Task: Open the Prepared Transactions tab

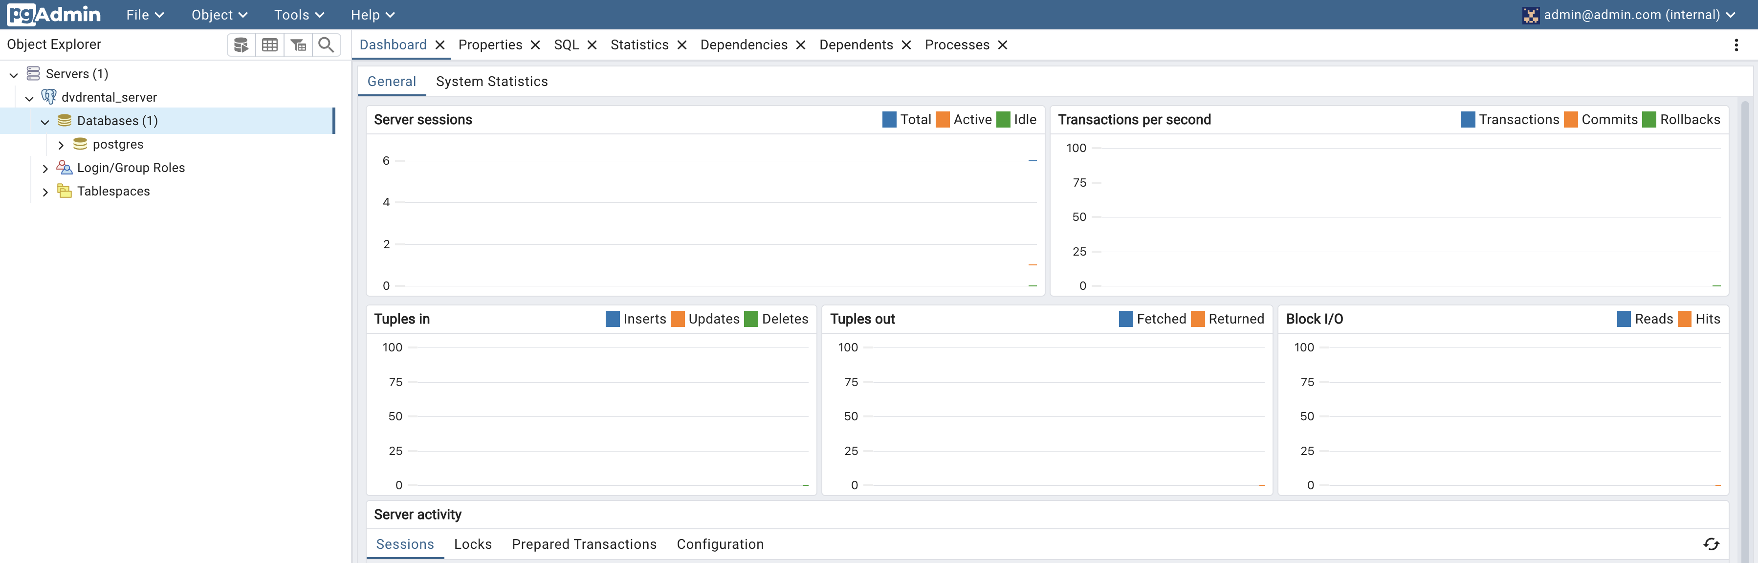Action: pos(584,544)
